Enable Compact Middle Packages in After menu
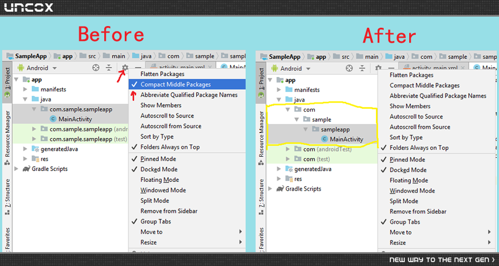Viewport: 499px width, 266px height. pos(437,85)
